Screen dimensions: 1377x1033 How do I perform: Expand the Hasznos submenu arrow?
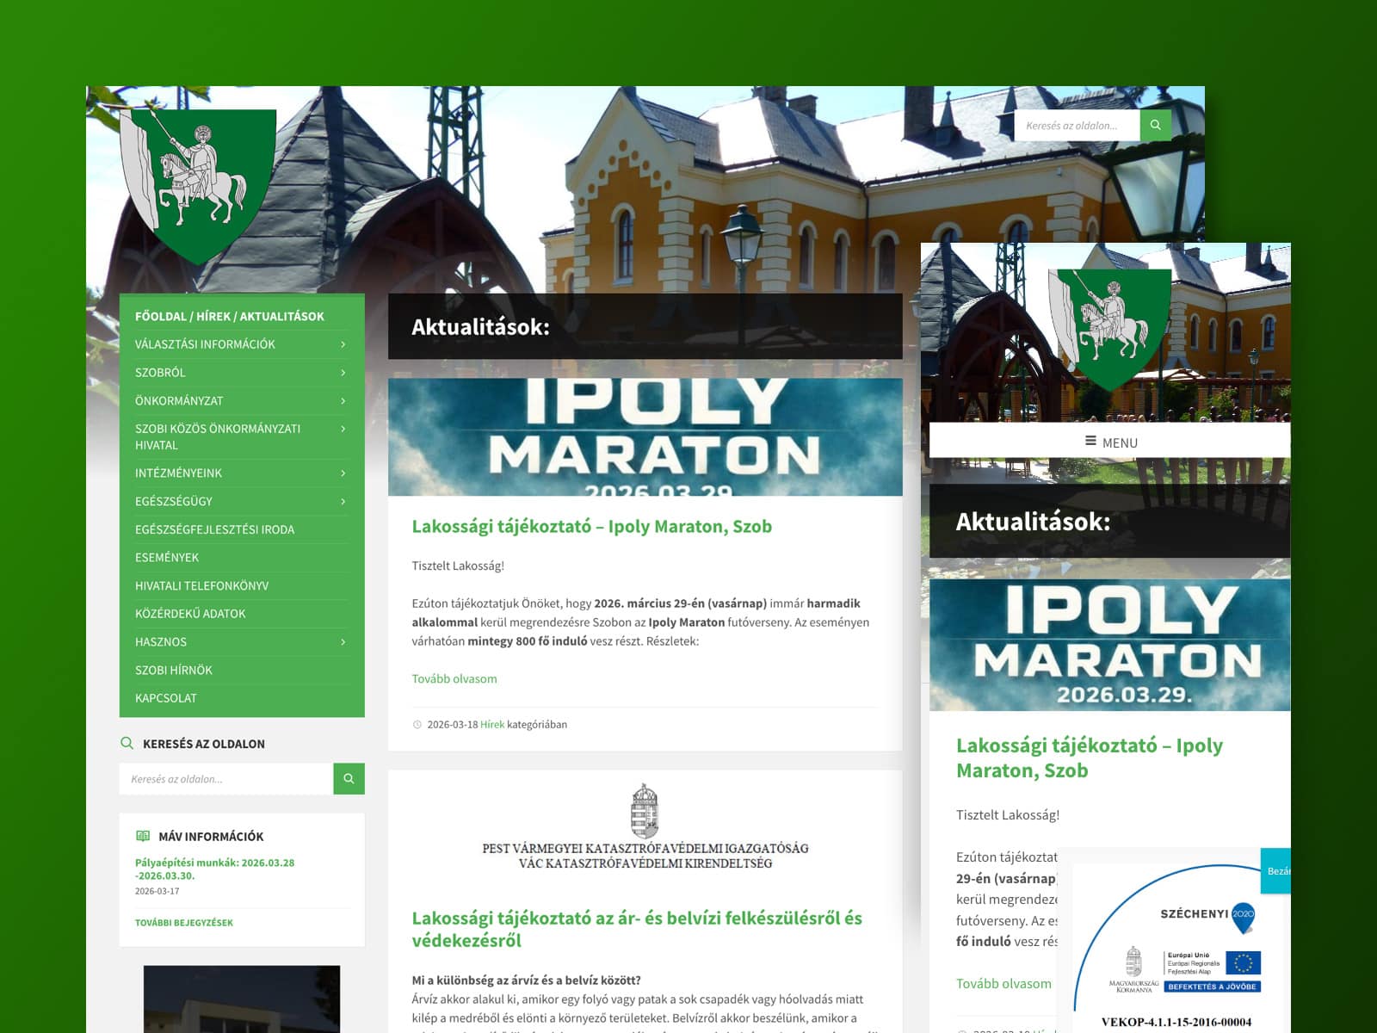tap(343, 642)
